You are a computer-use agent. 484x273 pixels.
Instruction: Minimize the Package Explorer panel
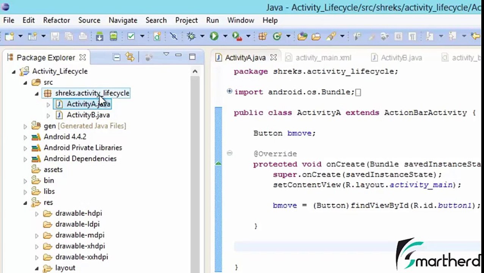178,56
